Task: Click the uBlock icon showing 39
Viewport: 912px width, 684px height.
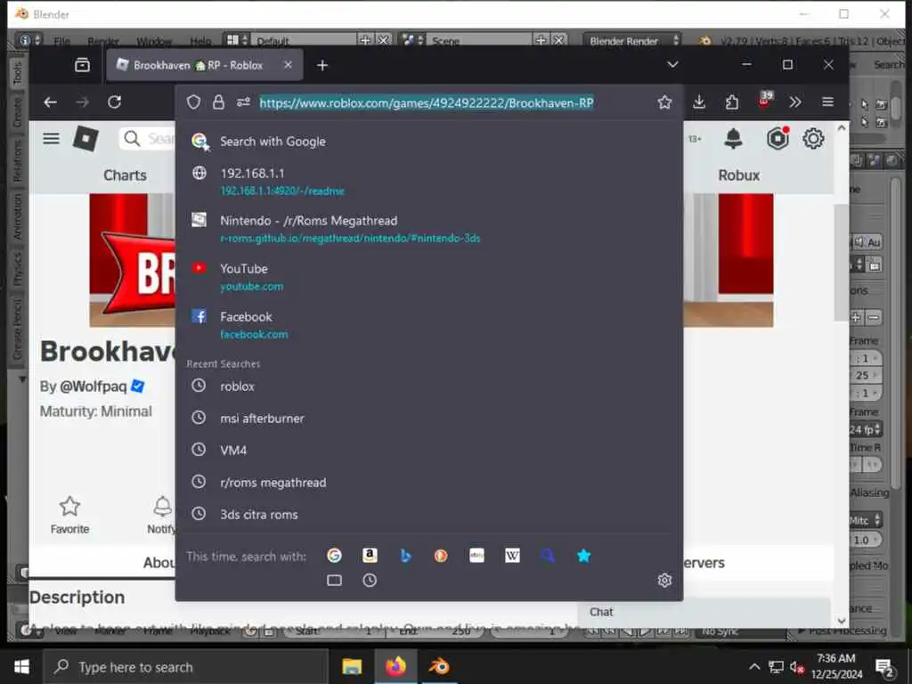Action: click(765, 100)
